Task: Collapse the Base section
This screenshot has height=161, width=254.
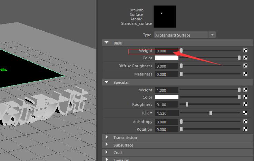Action: 106,43
